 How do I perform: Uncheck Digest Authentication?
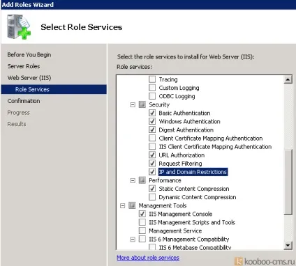coord(152,130)
